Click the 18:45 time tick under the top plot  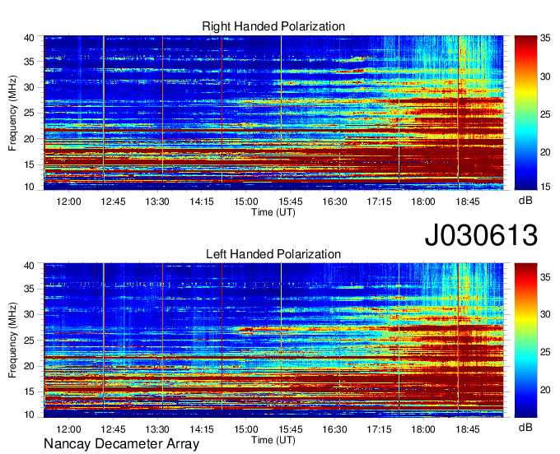(468, 202)
